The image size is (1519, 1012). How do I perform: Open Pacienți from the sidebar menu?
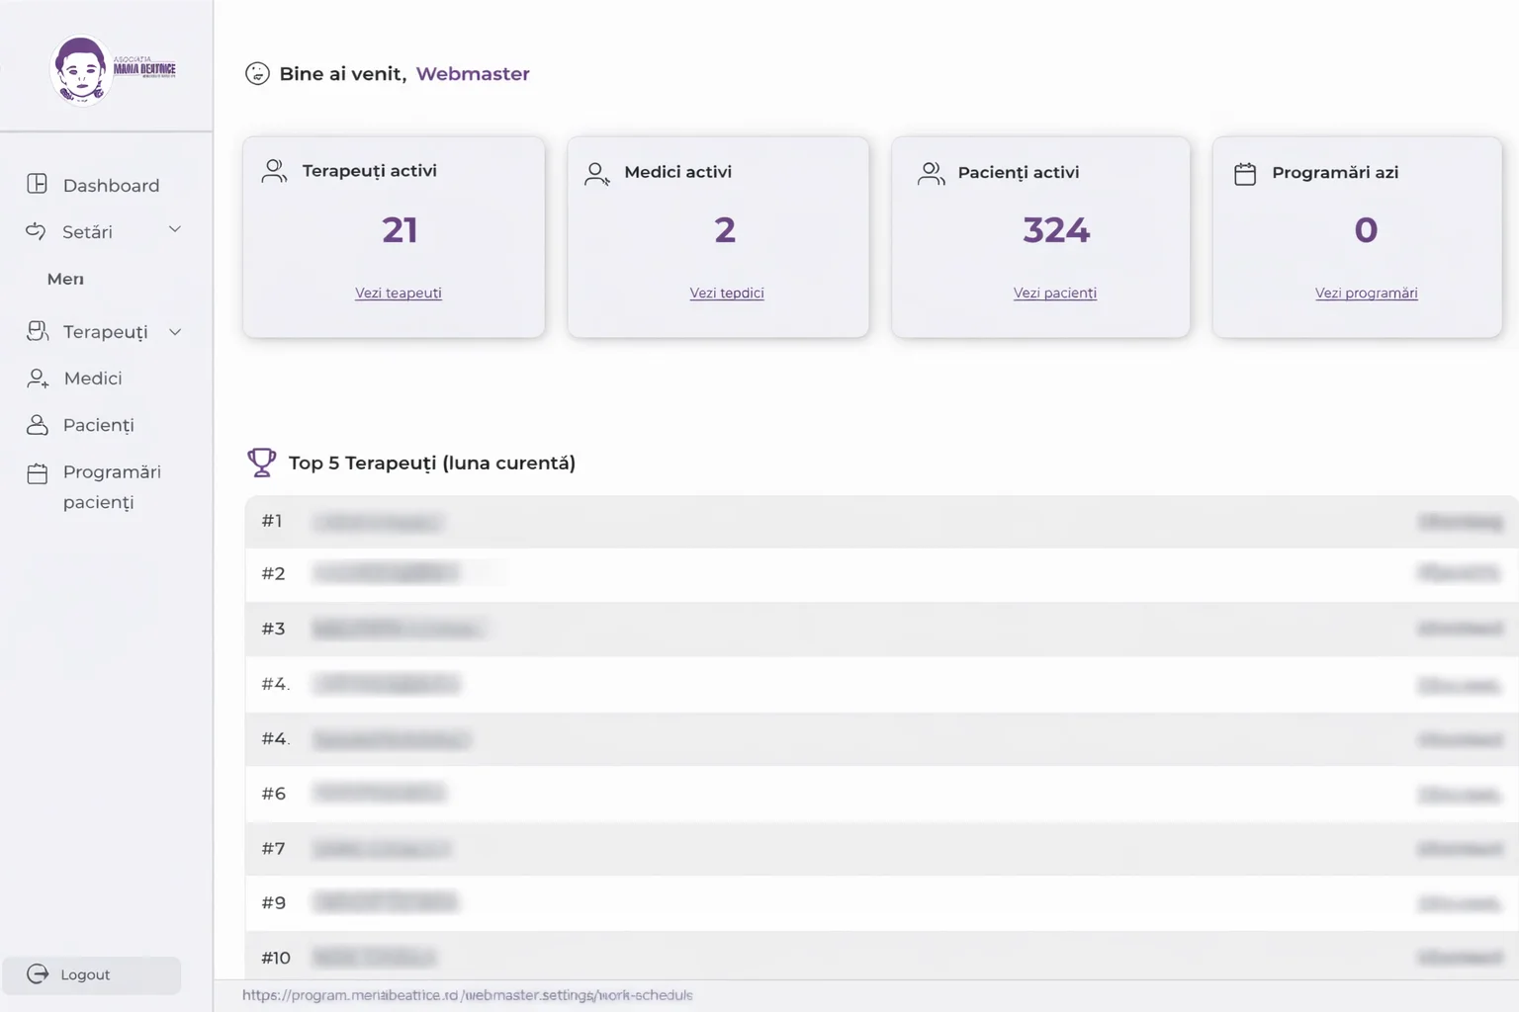pyautogui.click(x=98, y=425)
